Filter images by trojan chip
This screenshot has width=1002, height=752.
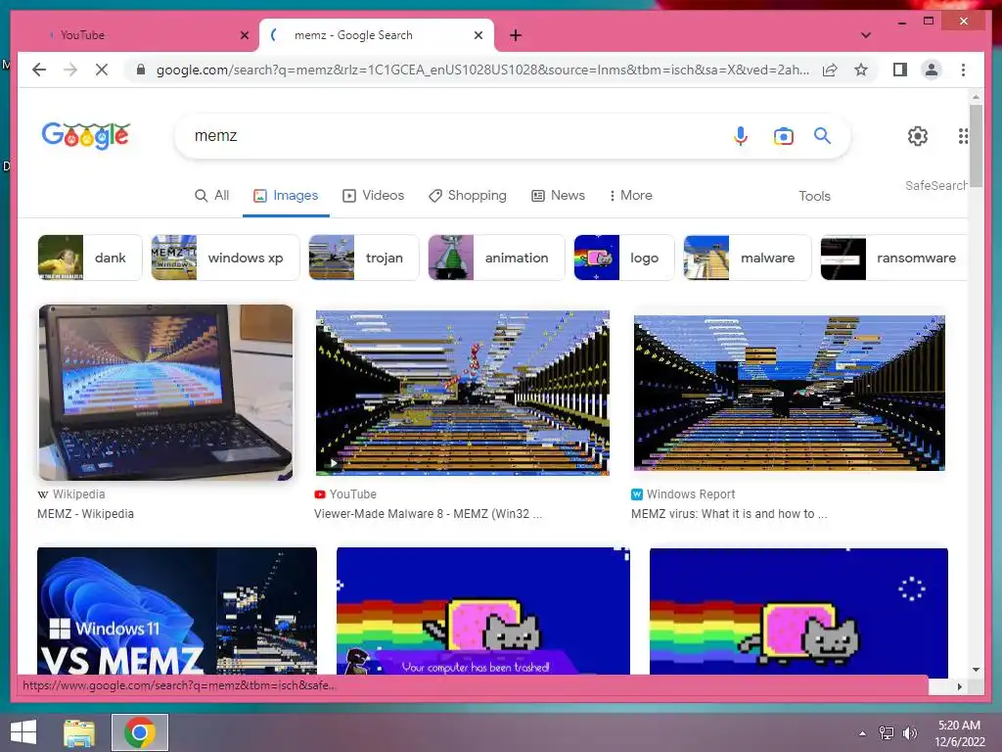point(364,258)
